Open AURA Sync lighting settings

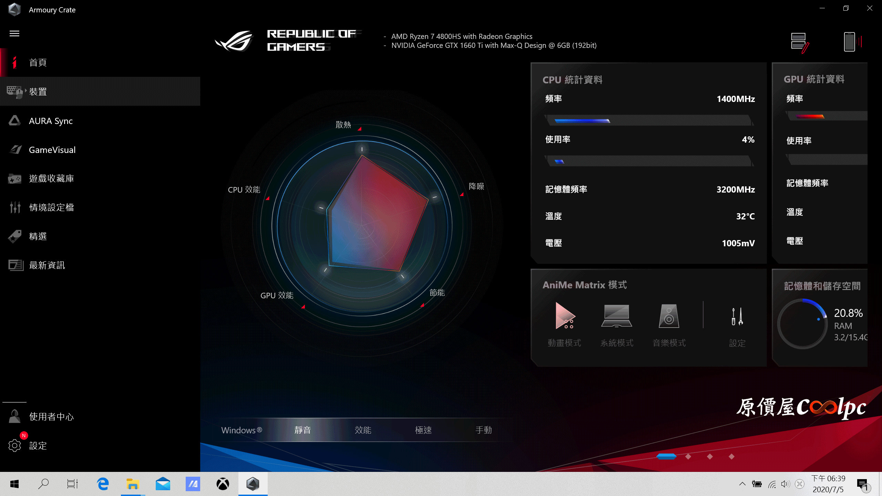click(100, 121)
